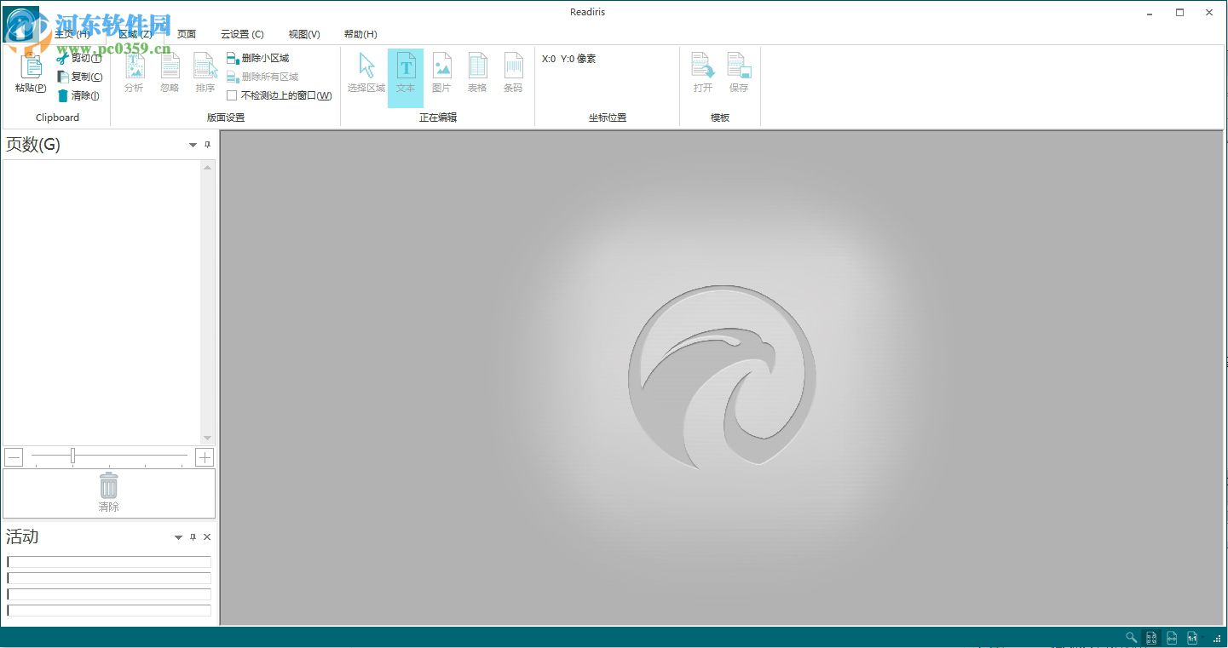Open the View (视图) ribbon tab
The height and width of the screenshot is (648, 1228).
304,34
